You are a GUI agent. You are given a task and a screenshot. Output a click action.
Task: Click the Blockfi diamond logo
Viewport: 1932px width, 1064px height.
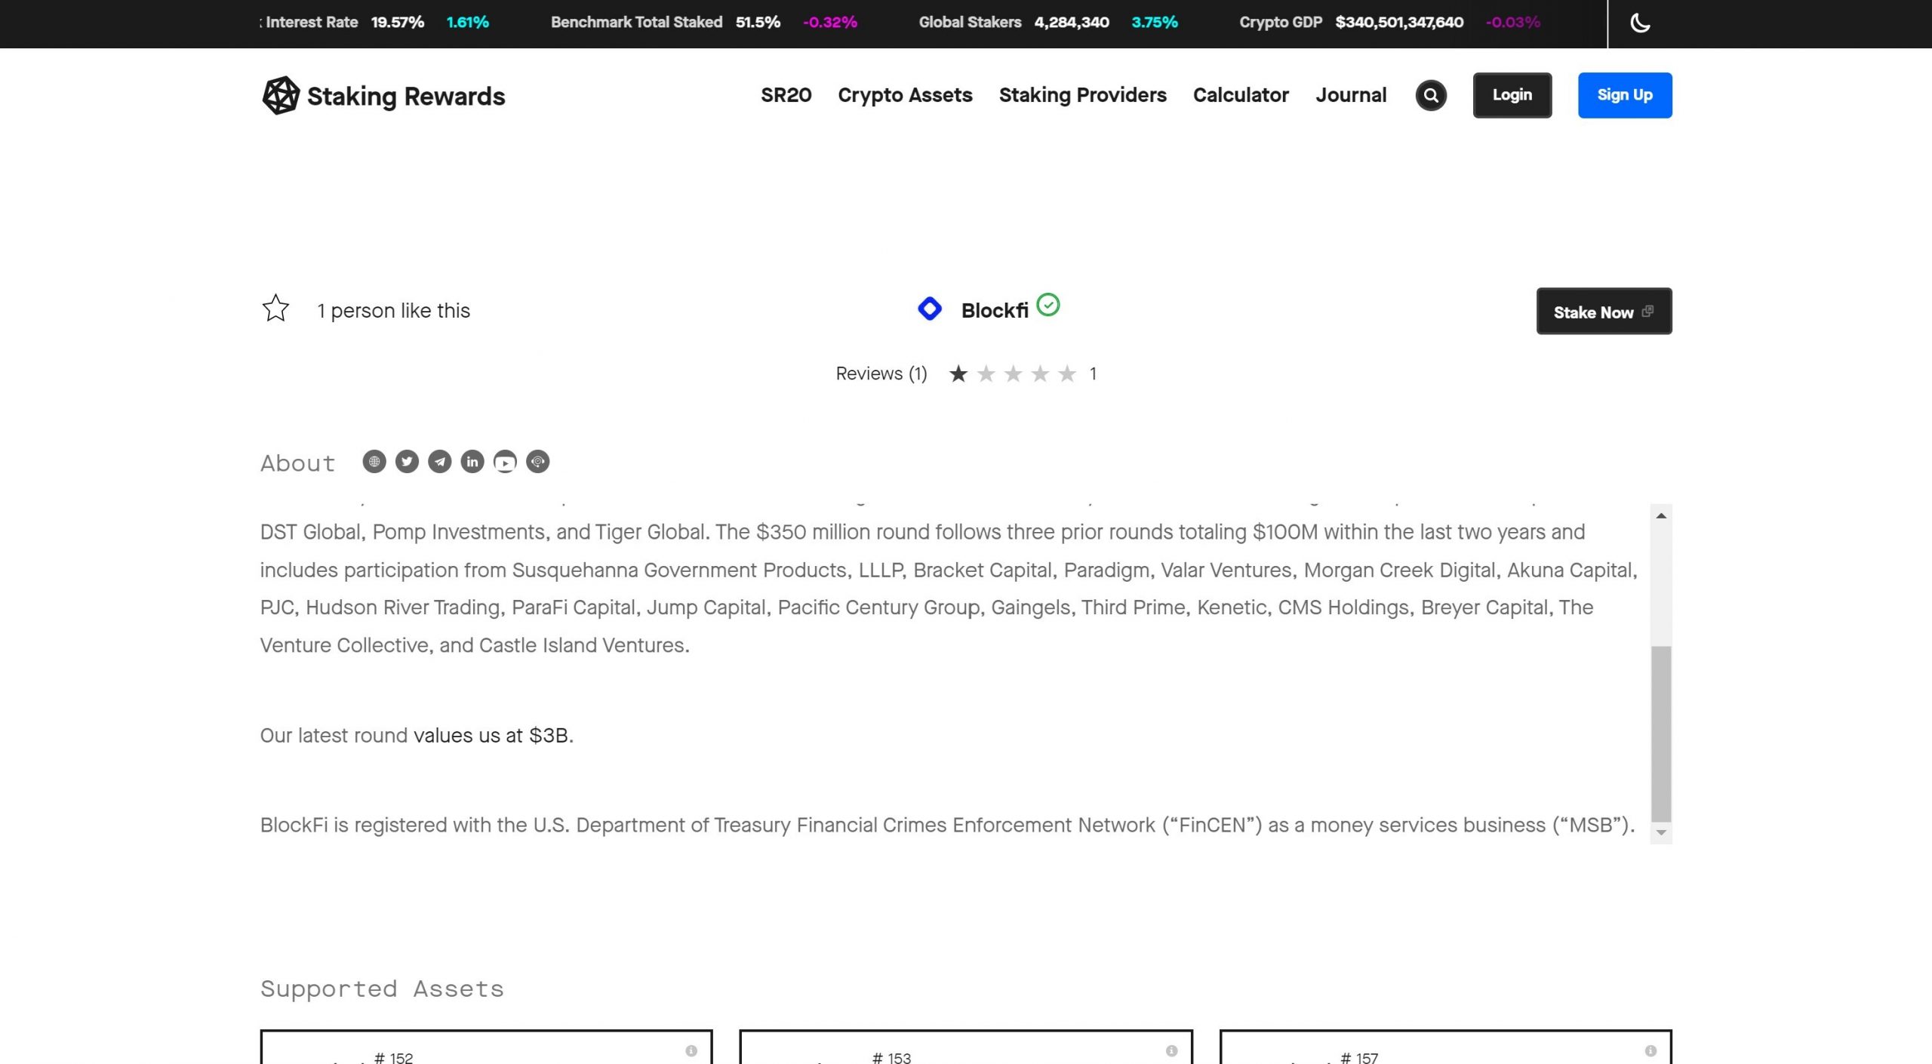coord(930,309)
